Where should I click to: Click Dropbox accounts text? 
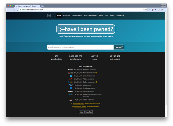[x=89, y=88]
